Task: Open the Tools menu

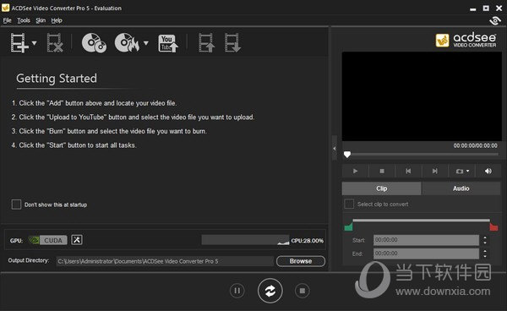Action: (24, 20)
